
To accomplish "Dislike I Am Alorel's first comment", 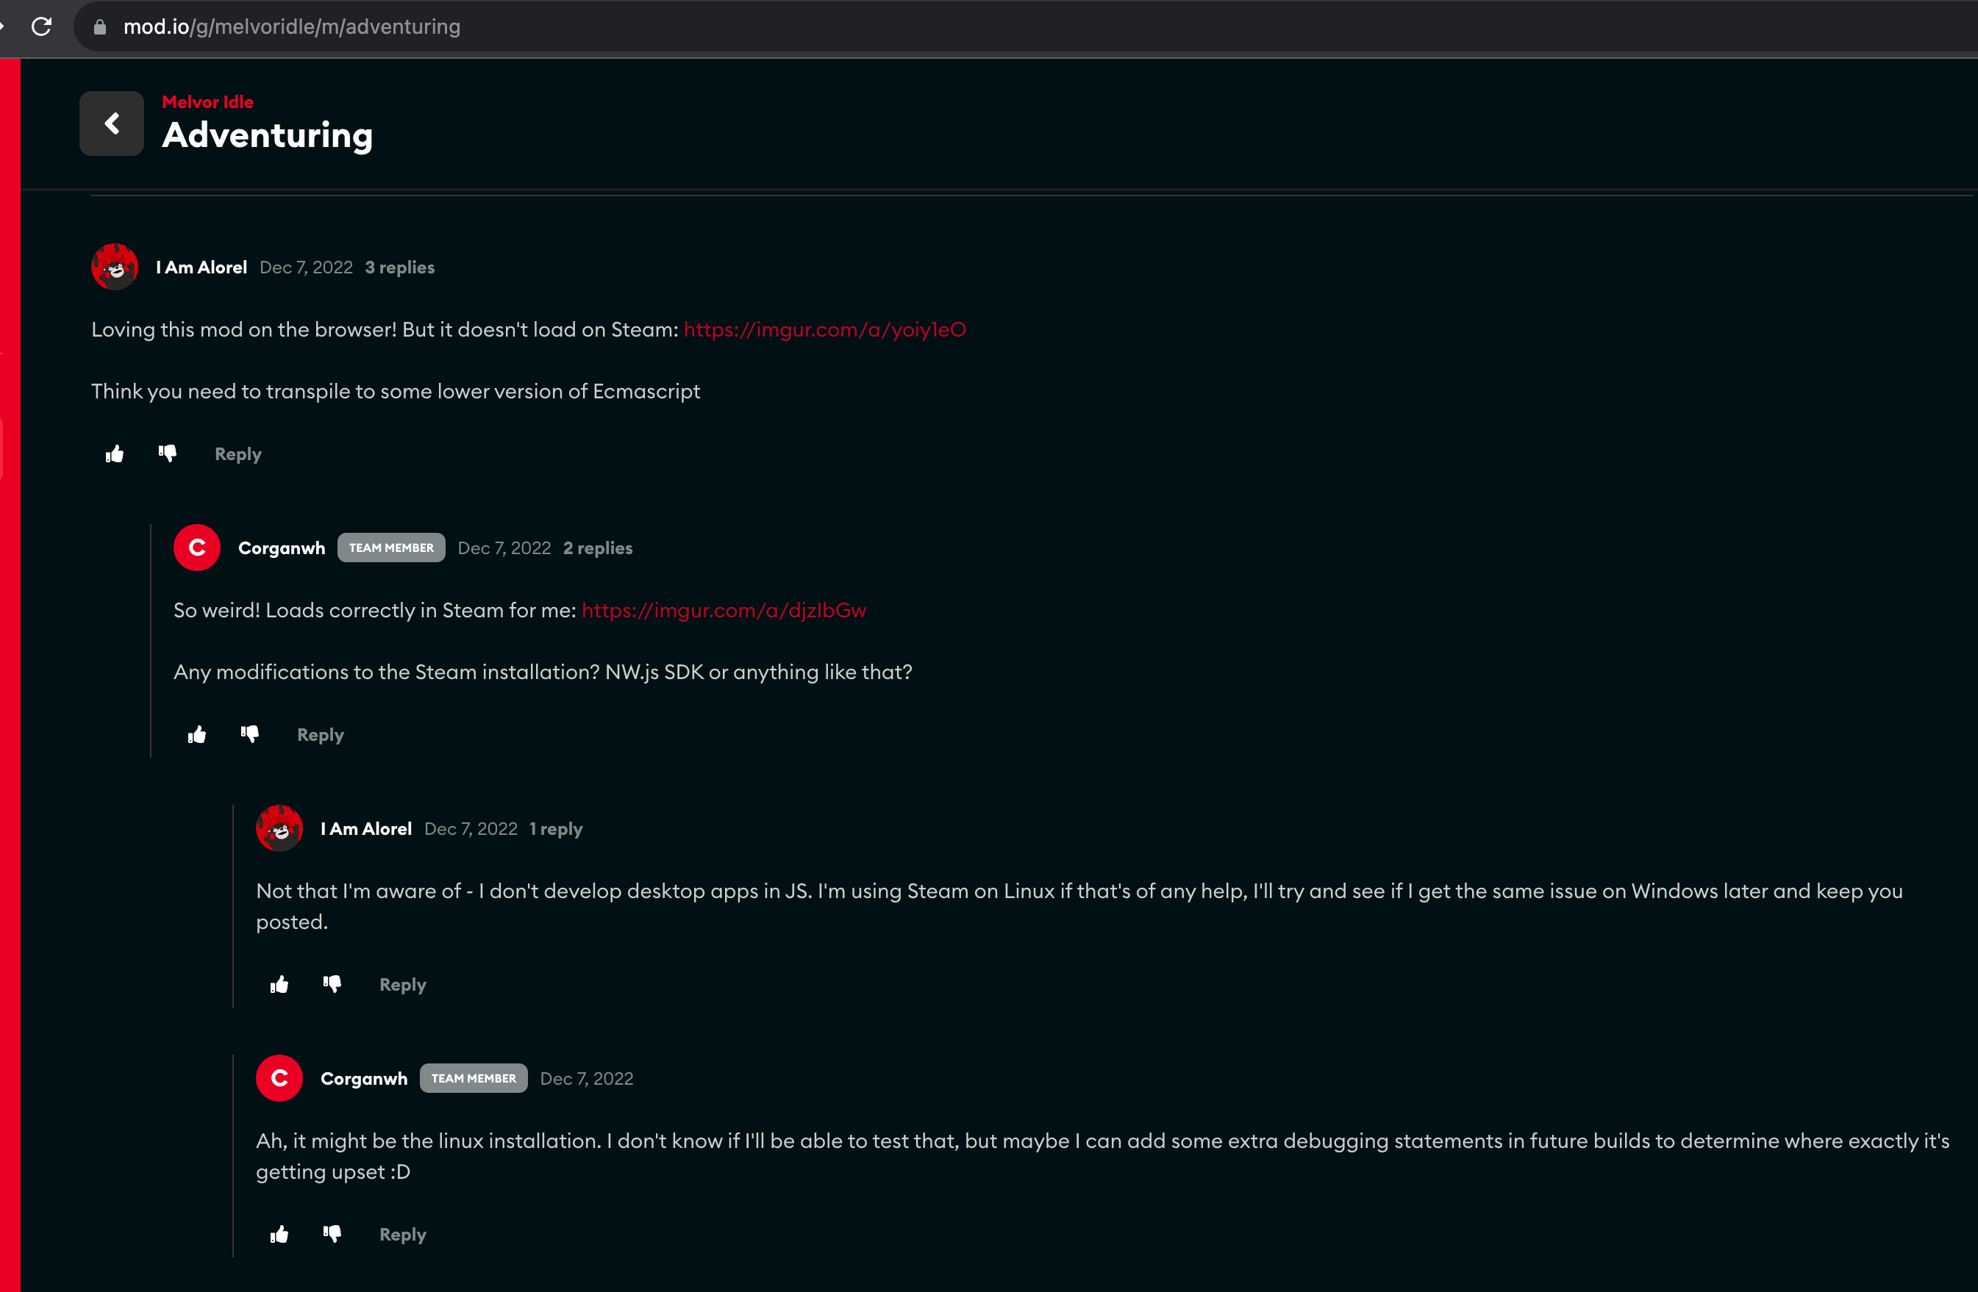I will pos(168,453).
